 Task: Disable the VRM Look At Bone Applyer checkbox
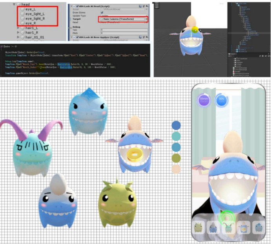point(77,37)
